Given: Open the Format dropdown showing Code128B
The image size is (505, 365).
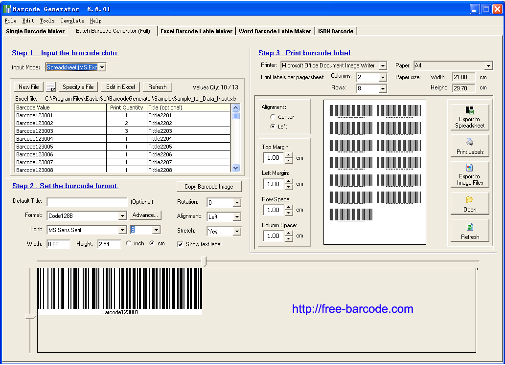Looking at the screenshot, I should coord(122,215).
